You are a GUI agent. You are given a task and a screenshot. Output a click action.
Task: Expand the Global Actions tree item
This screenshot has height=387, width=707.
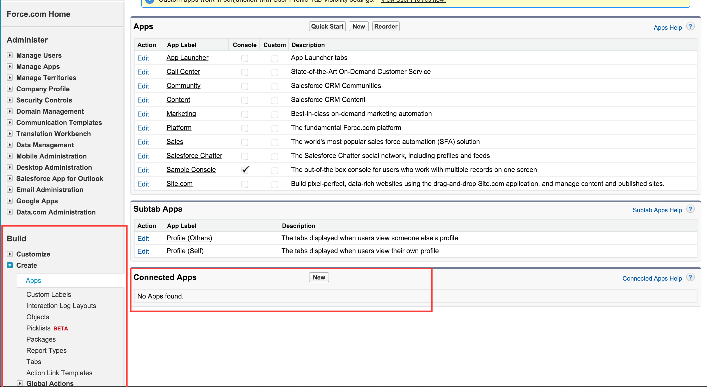tap(20, 383)
